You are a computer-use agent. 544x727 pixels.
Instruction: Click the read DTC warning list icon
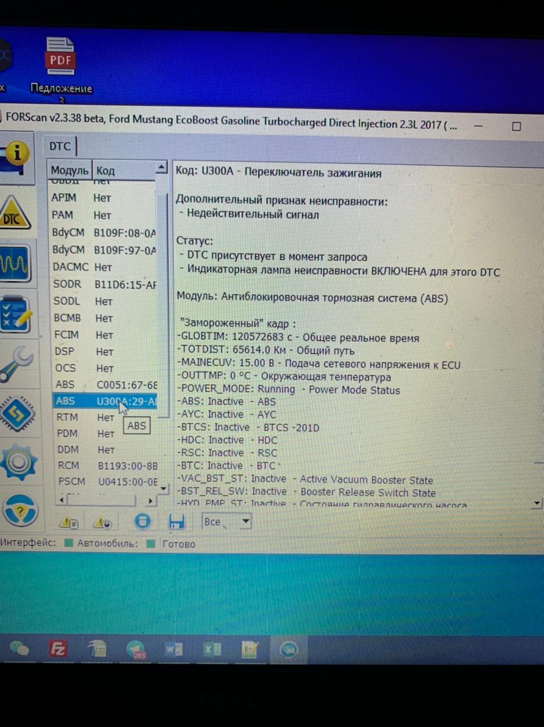pos(69,522)
